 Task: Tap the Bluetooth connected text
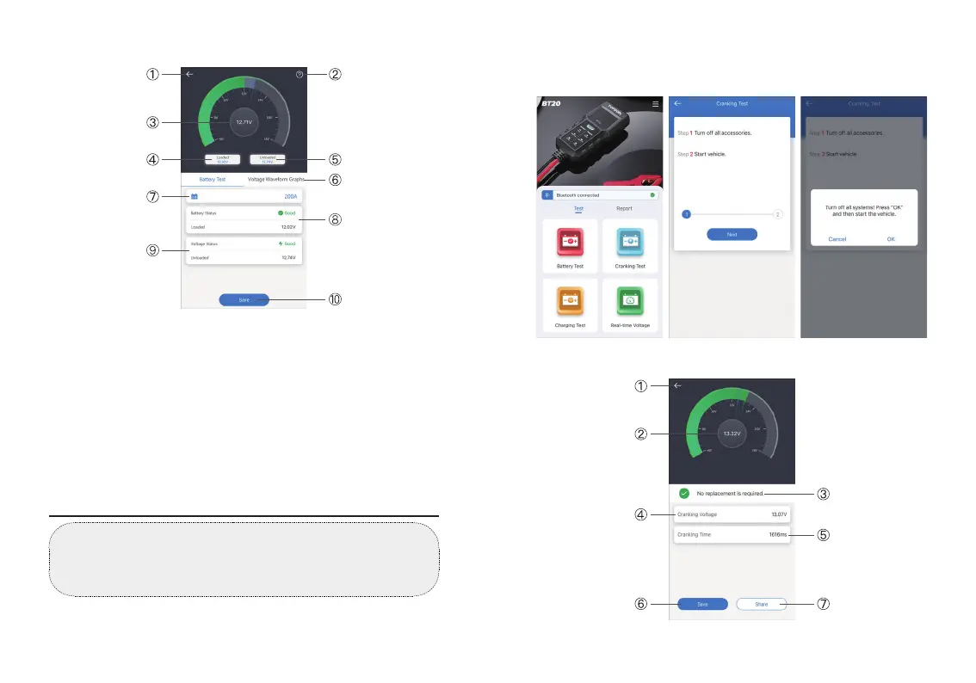click(578, 195)
